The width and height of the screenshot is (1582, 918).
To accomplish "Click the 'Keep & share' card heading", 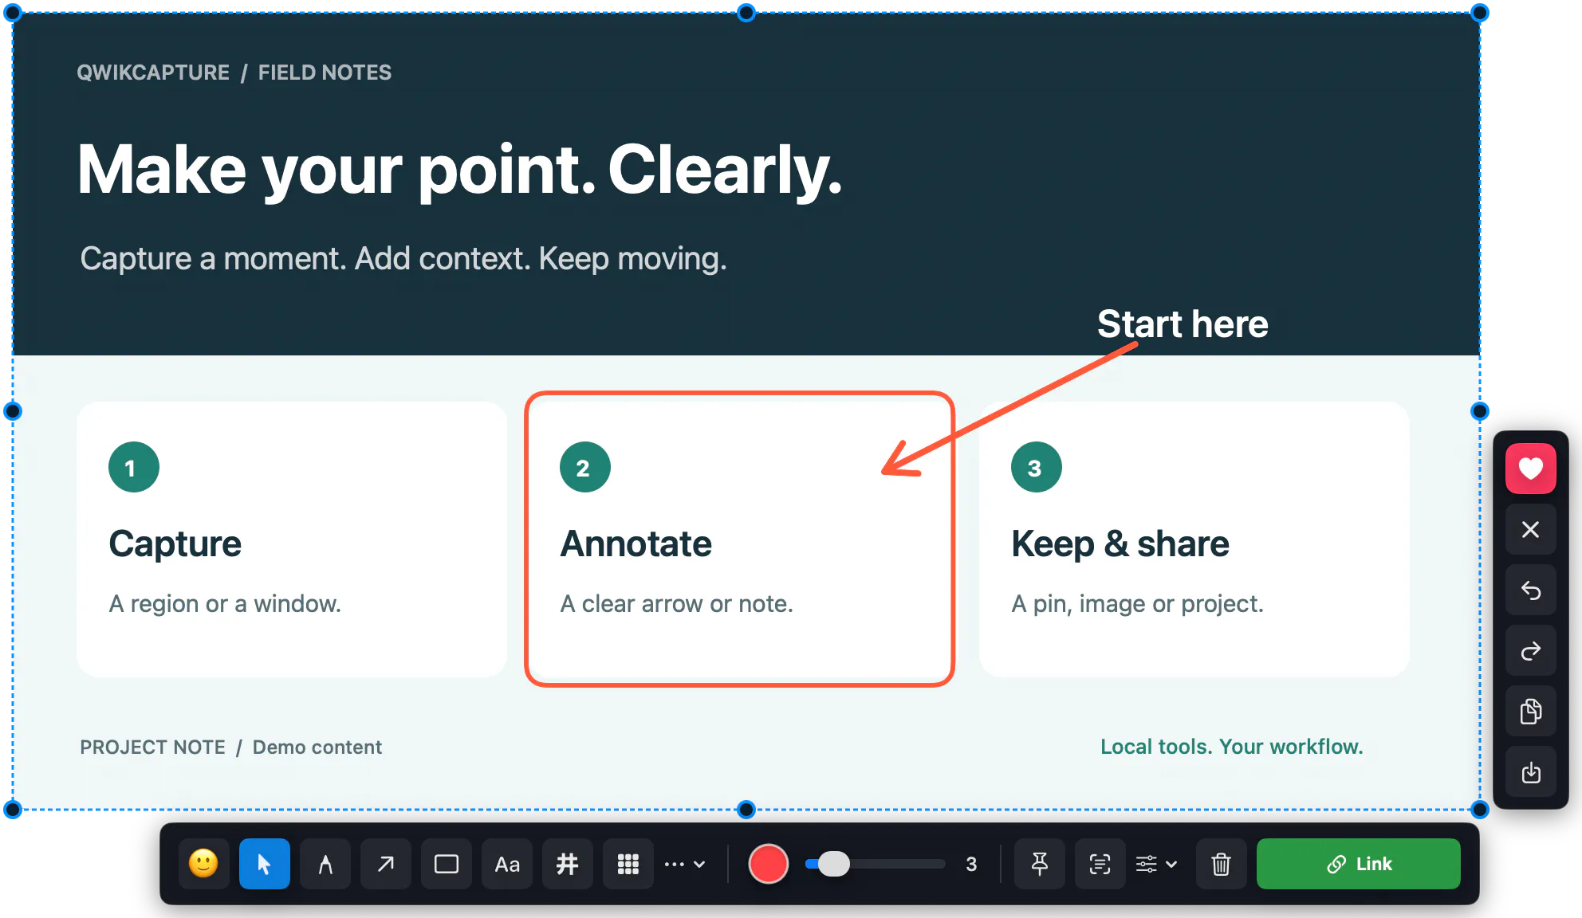I will (1120, 544).
